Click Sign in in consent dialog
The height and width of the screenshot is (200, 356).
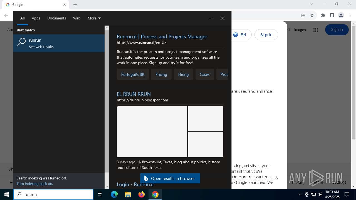coord(266,35)
